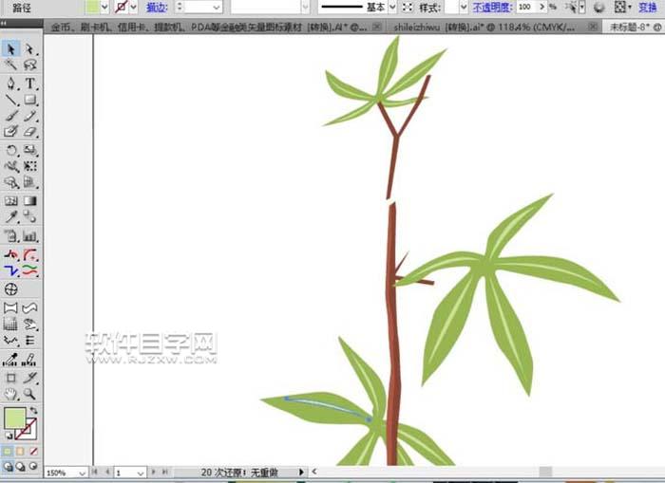Viewport: 665px width, 483px height.
Task: Choose the Hand tool
Action: point(11,393)
